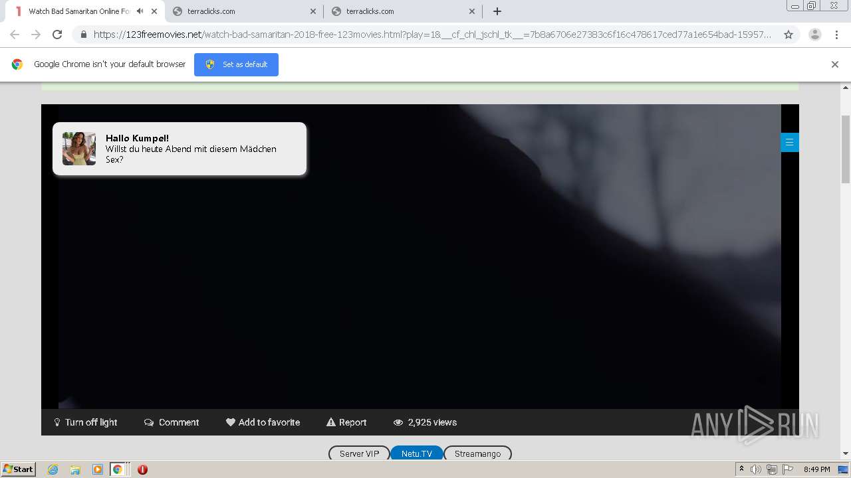
Task: Open the Hallo Kumpel notification popup
Action: click(x=180, y=149)
